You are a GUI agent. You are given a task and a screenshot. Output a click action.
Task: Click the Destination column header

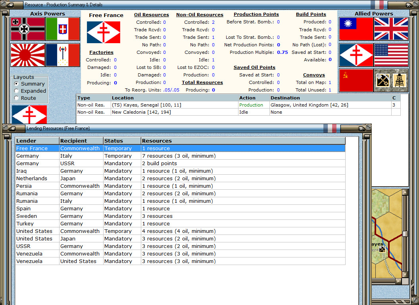tap(330, 98)
